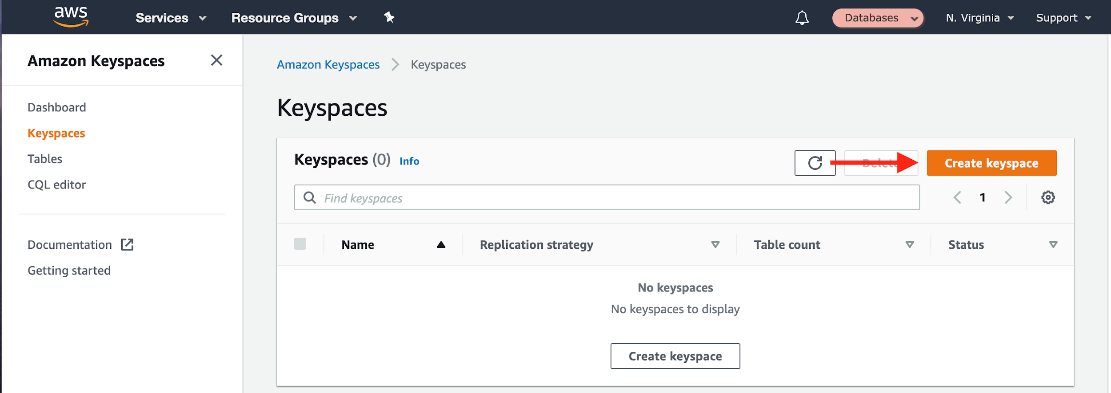Open the Databases account dropdown

[x=878, y=18]
